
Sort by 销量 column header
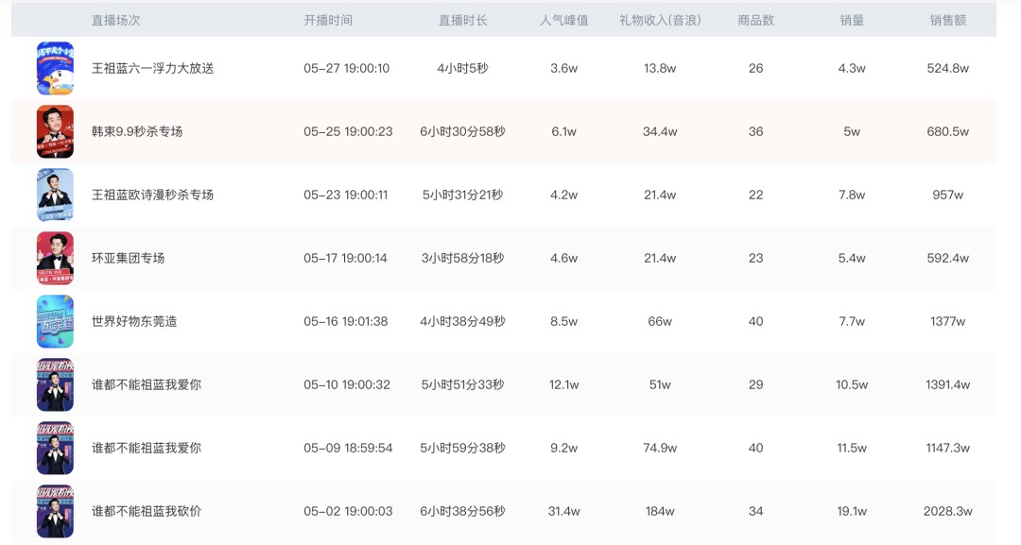point(852,20)
